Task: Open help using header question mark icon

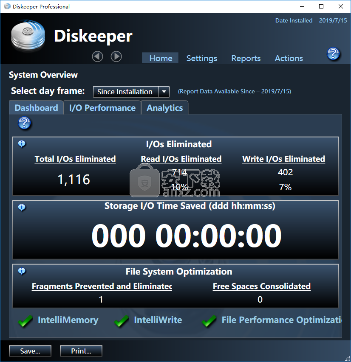Action: [333, 54]
